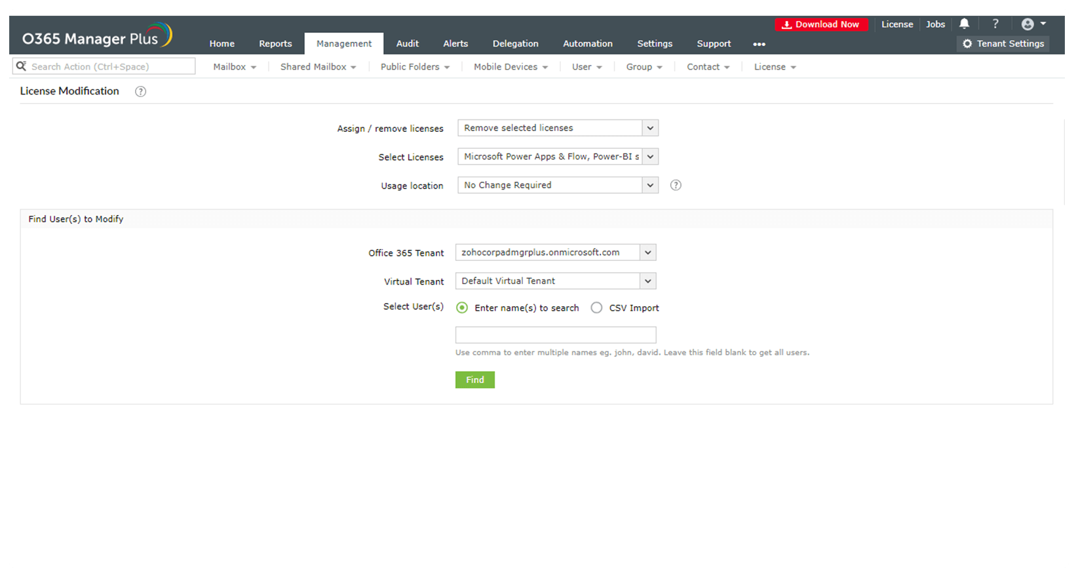
Task: Click the notification bell icon
Action: click(x=964, y=24)
